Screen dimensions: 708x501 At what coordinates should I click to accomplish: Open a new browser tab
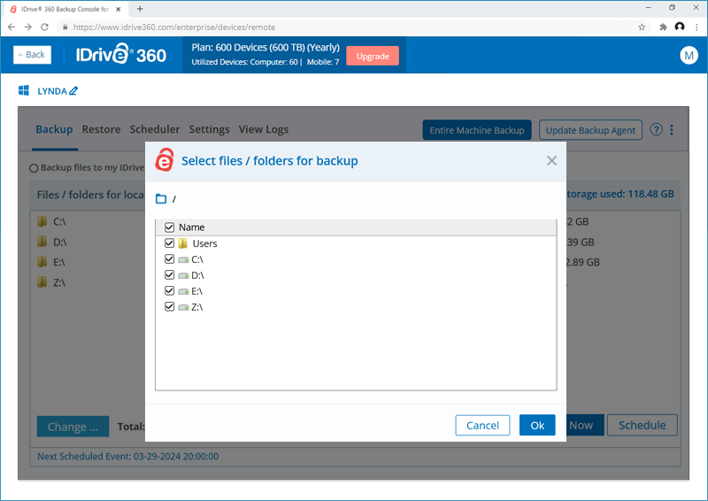[x=140, y=9]
